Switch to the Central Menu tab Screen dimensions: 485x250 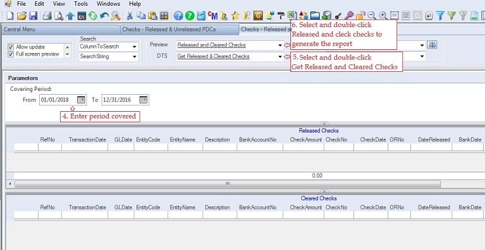[x=60, y=30]
